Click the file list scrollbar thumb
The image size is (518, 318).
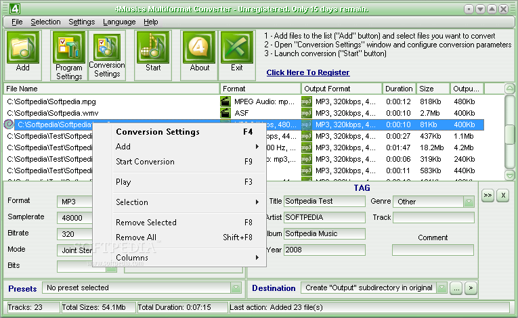510,135
